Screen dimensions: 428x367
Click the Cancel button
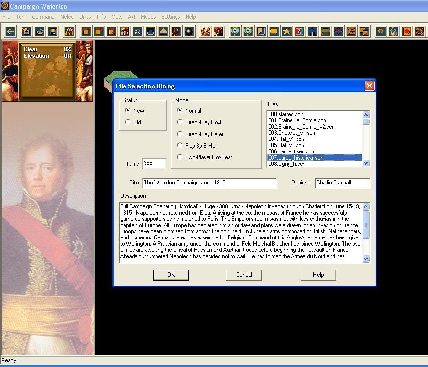(244, 275)
